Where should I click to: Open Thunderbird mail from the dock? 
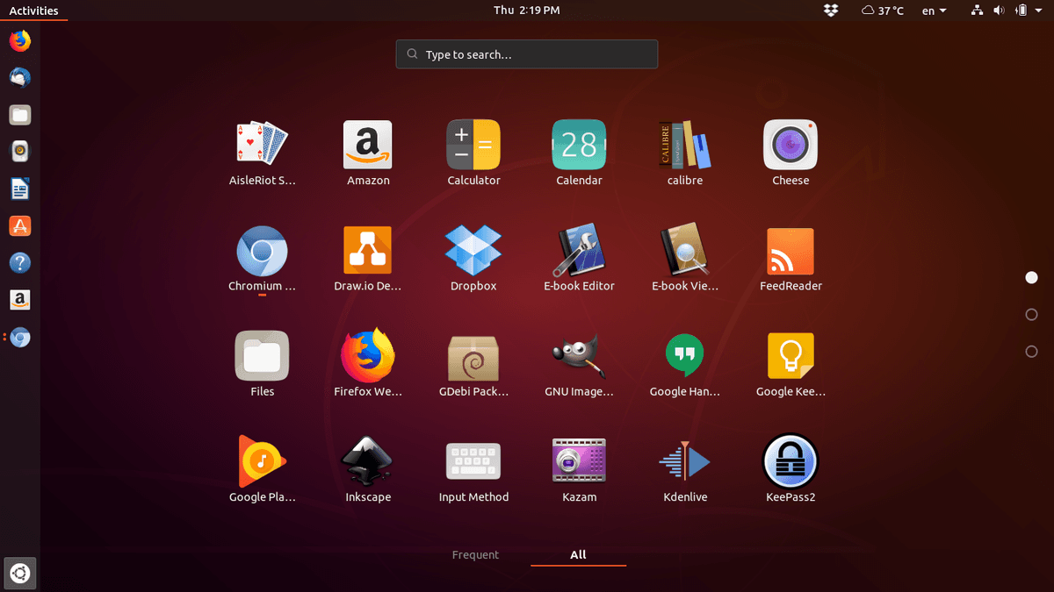coord(19,78)
